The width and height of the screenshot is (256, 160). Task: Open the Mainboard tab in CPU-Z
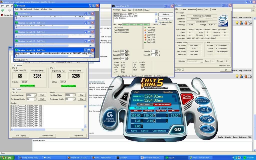coord(192,9)
